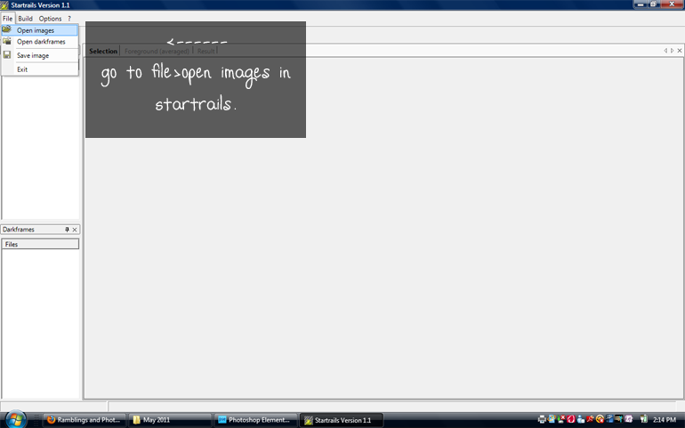The image size is (685, 428).
Task: Switch to Firefox Ramblings and Phot... taskbar button
Action: 85,420
